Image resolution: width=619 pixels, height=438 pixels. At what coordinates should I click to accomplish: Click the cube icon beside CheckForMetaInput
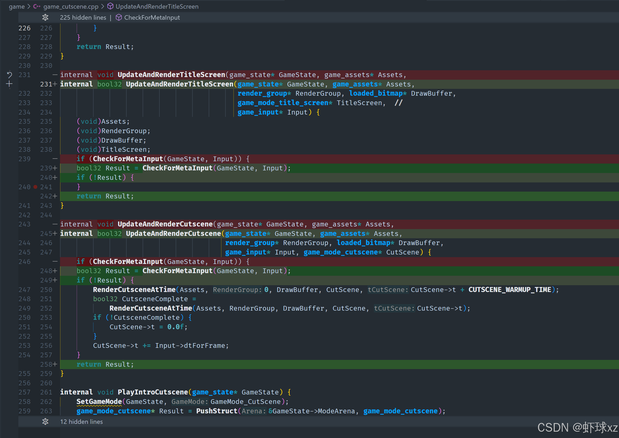(x=119, y=18)
